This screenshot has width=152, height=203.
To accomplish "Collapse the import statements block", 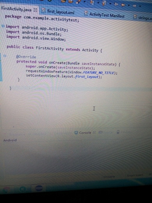I will pyautogui.click(x=3, y=26).
